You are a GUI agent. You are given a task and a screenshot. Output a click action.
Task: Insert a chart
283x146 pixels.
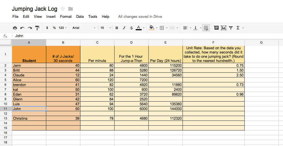224,28
